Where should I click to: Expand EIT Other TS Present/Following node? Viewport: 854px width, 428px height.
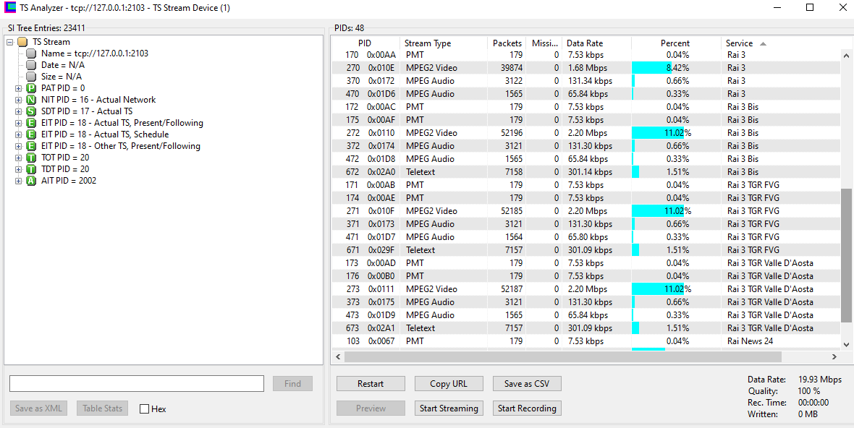point(19,146)
